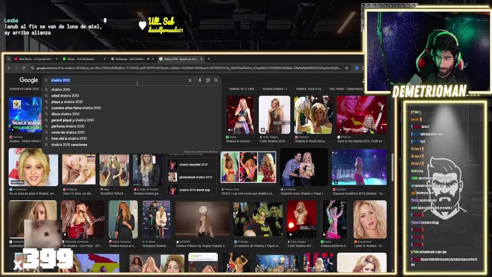The image size is (492, 277).
Task: Click the browser forward arrow
Action: click(x=16, y=68)
